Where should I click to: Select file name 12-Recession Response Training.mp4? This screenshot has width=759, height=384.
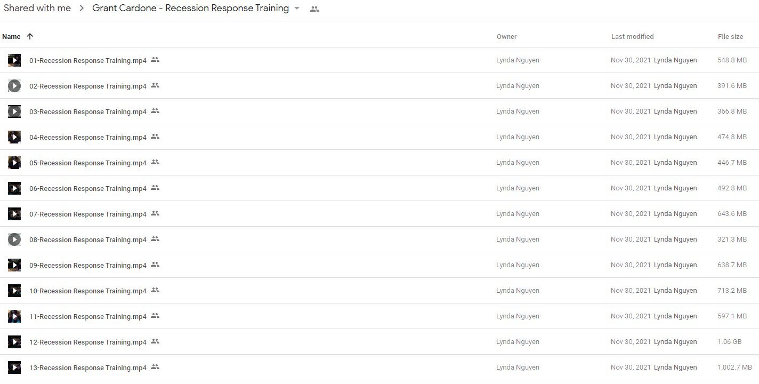[x=88, y=342]
